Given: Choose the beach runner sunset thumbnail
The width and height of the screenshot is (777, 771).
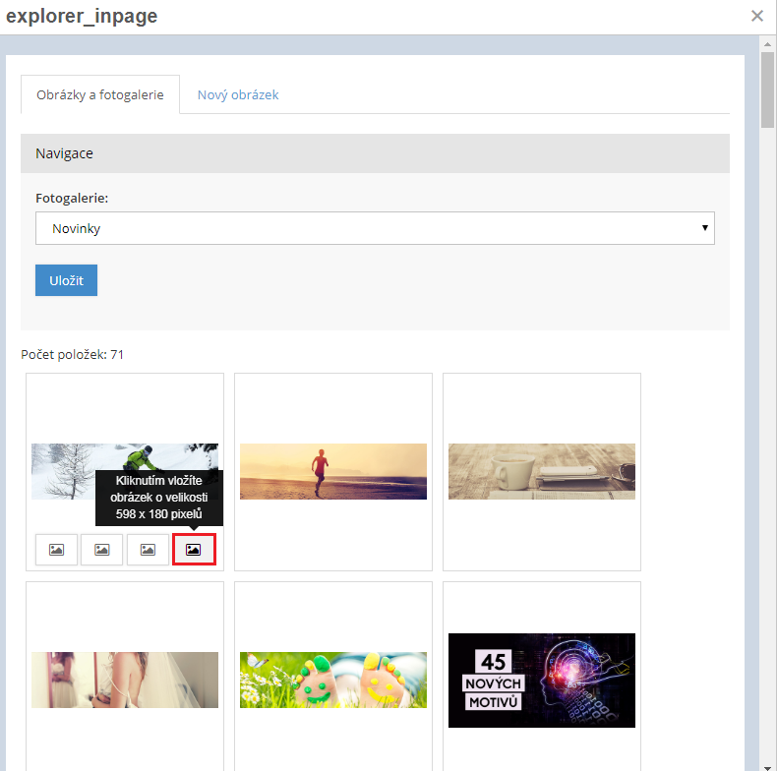Looking at the screenshot, I should (332, 471).
